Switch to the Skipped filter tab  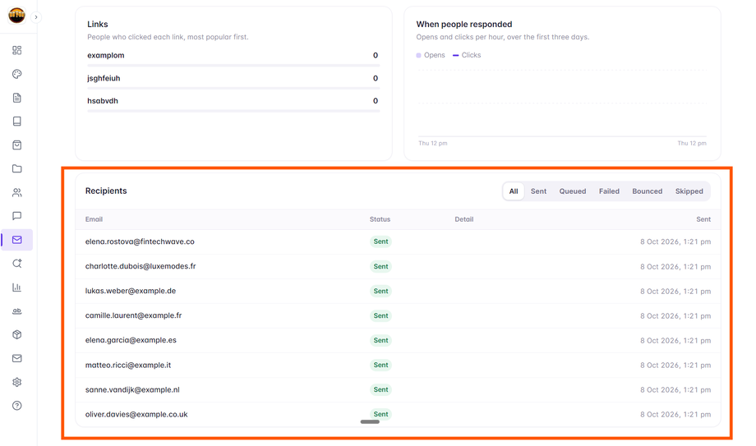click(689, 191)
